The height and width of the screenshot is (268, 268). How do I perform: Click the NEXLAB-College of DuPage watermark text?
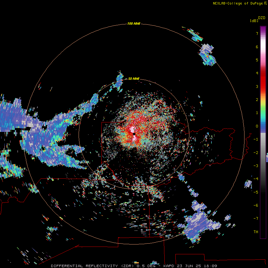click(238, 3)
